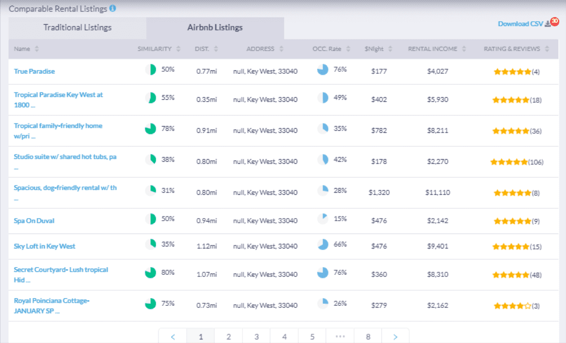Click the info icon beside Comparable Rental Listings
Viewport: 566px width, 343px height.
coord(113,8)
